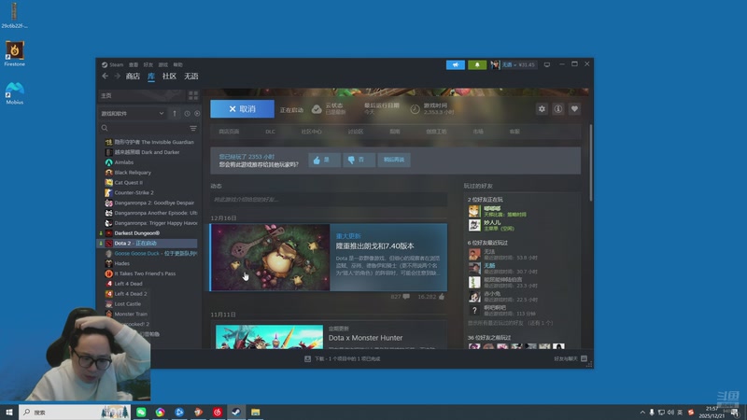Click the taskbar volume icon
Image resolution: width=747 pixels, height=420 pixels.
click(670, 413)
